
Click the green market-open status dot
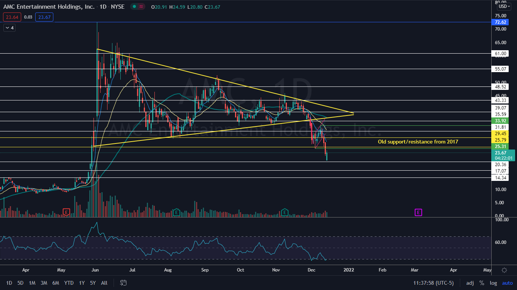(x=134, y=6)
